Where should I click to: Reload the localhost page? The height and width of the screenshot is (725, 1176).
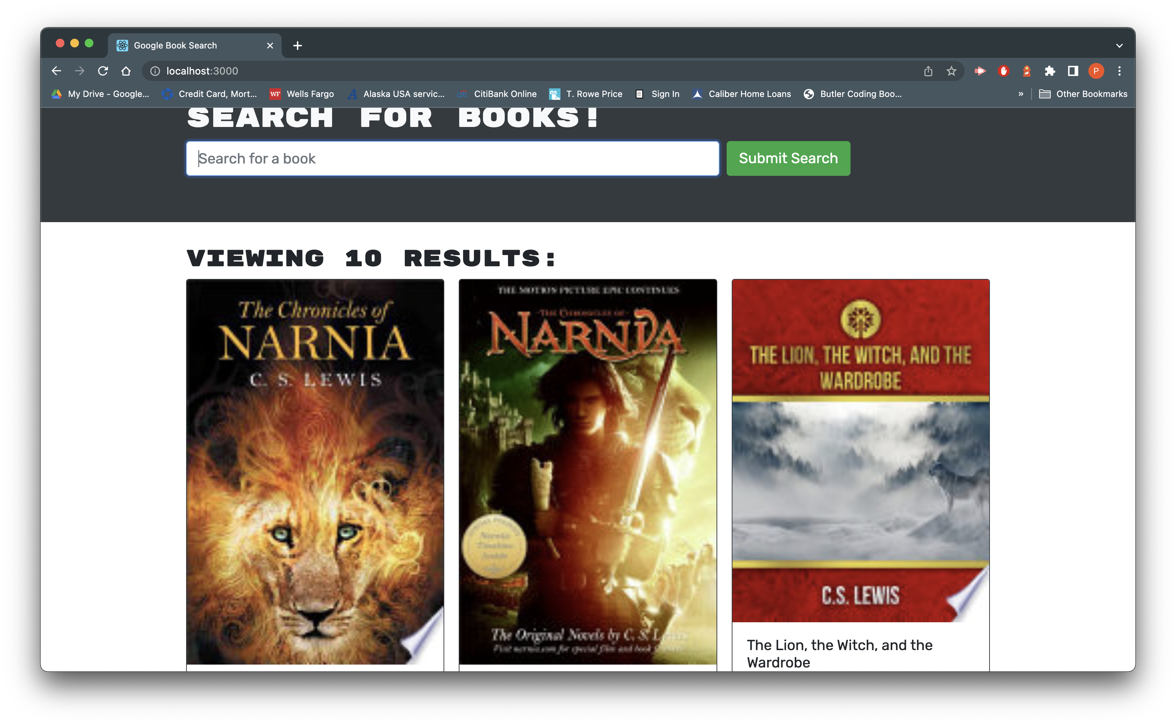click(103, 71)
